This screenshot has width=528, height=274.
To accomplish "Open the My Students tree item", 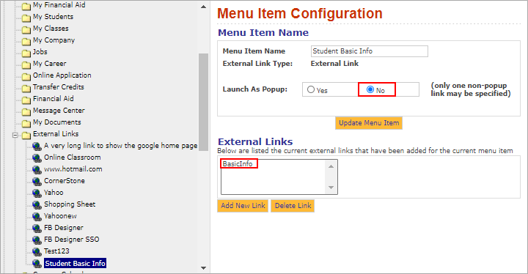I will click(53, 17).
